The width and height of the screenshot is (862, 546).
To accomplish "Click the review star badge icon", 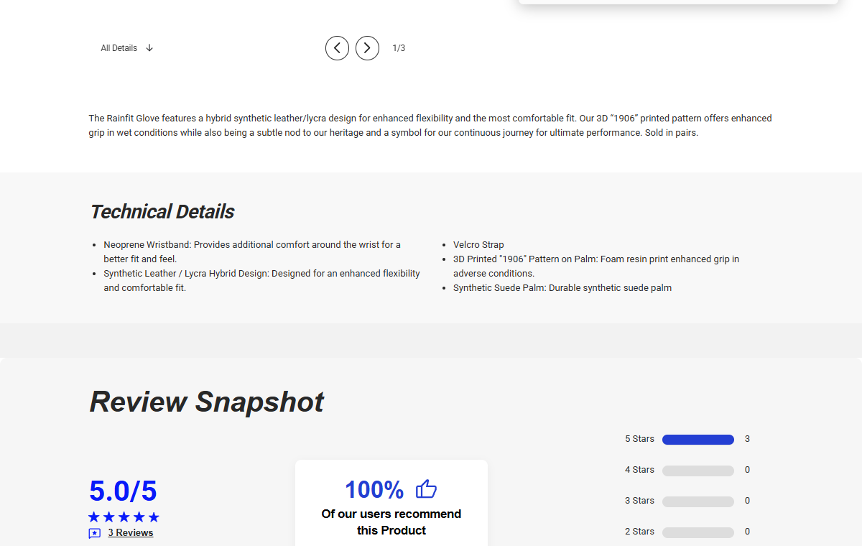I will (95, 533).
